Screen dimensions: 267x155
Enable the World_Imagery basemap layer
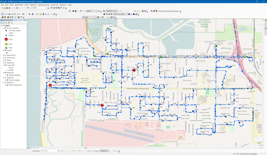tap(7, 80)
